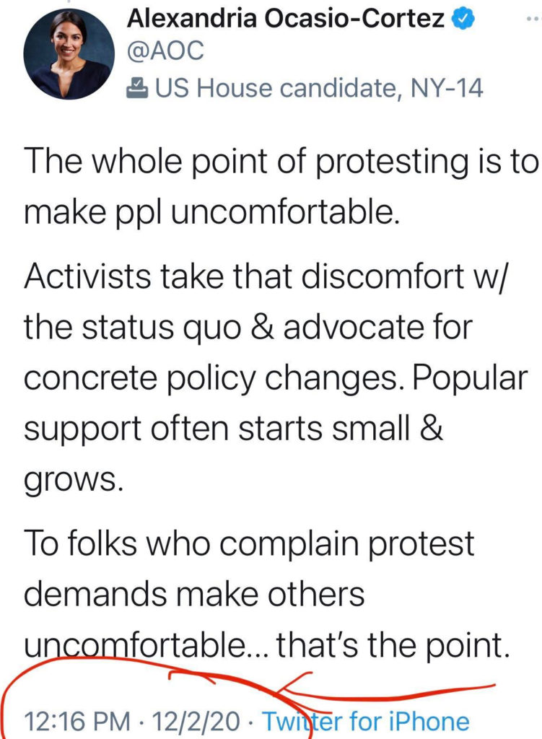Open the circular profile photo of the author
This screenshot has height=739, width=542.
click(x=69, y=53)
